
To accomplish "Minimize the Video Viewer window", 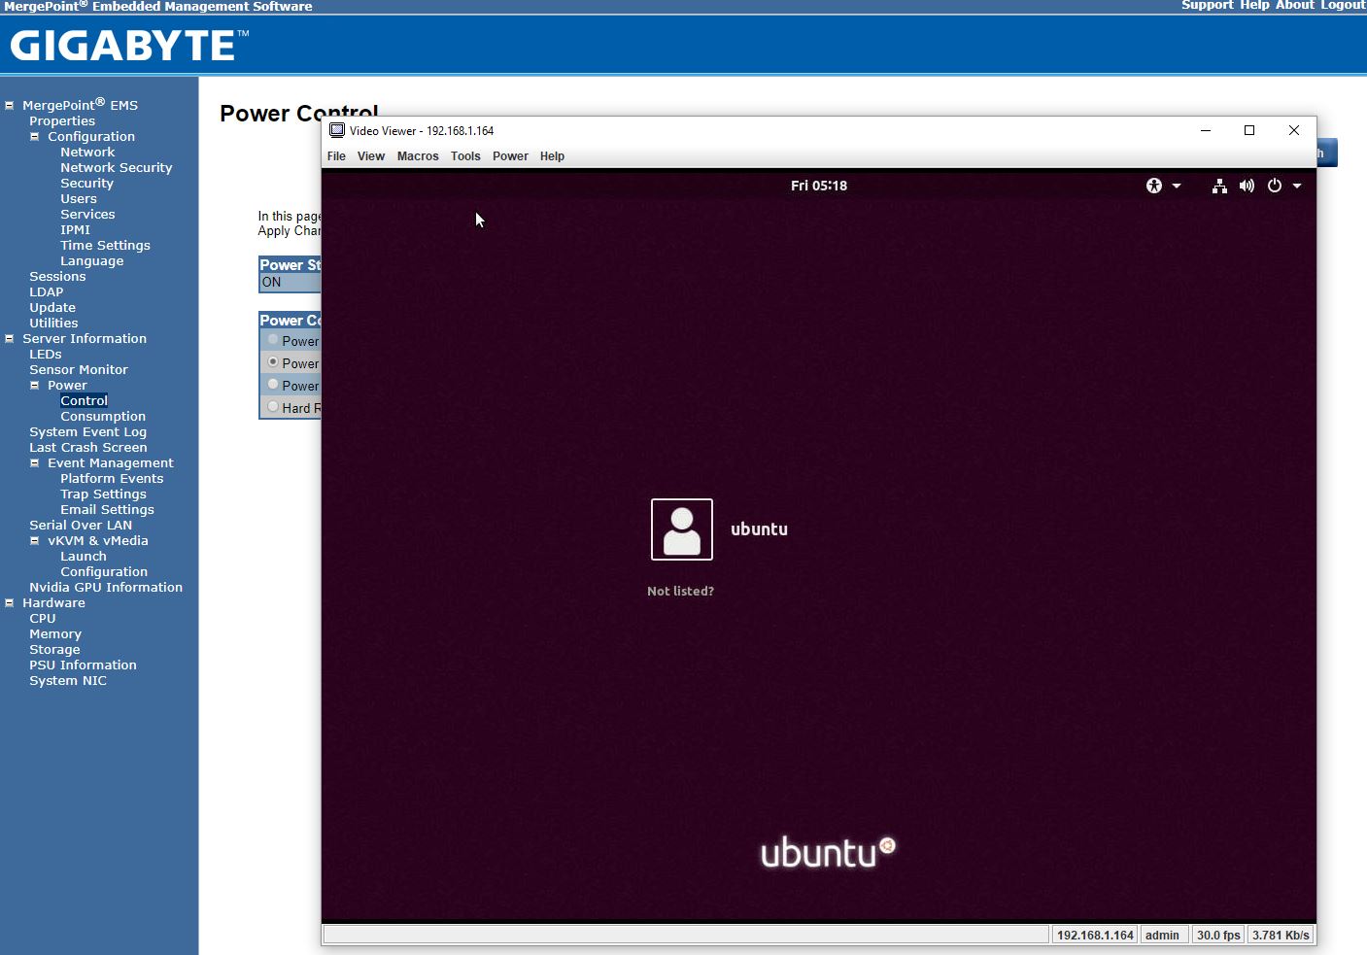I will [1206, 130].
